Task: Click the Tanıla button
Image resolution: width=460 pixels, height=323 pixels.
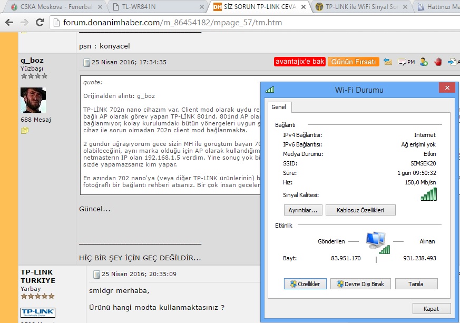Action: click(416, 283)
